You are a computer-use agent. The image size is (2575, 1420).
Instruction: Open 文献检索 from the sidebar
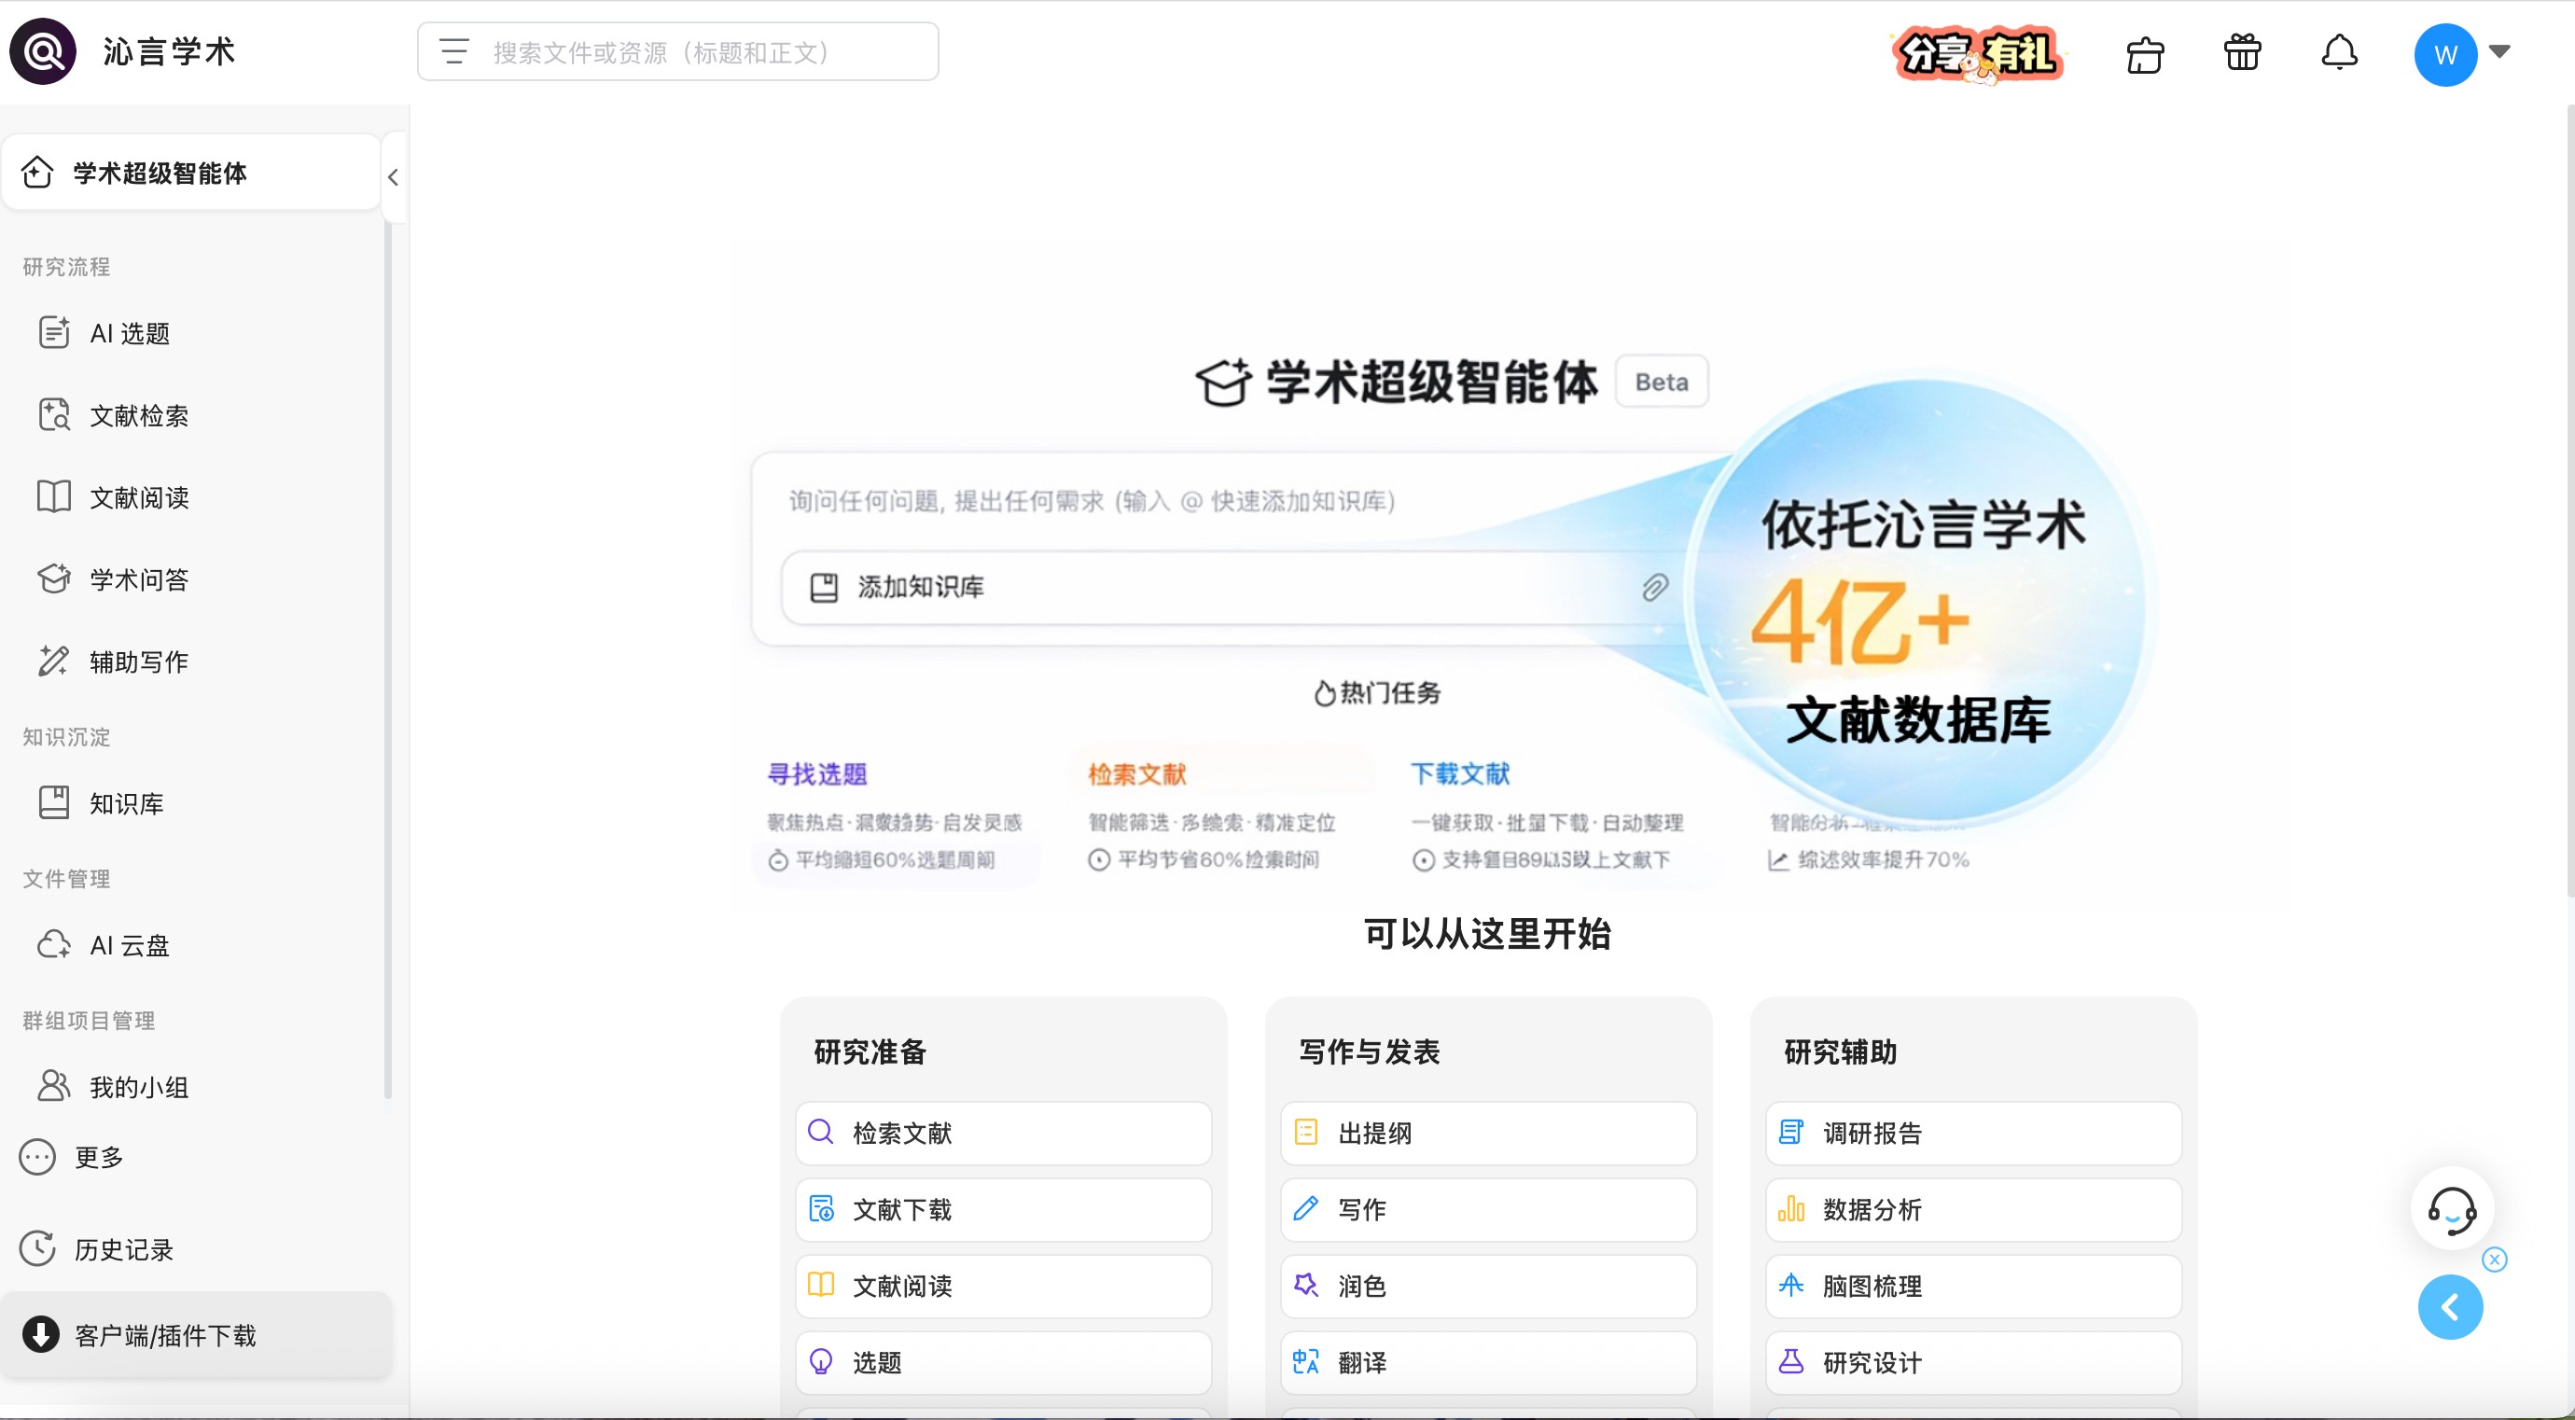point(54,414)
